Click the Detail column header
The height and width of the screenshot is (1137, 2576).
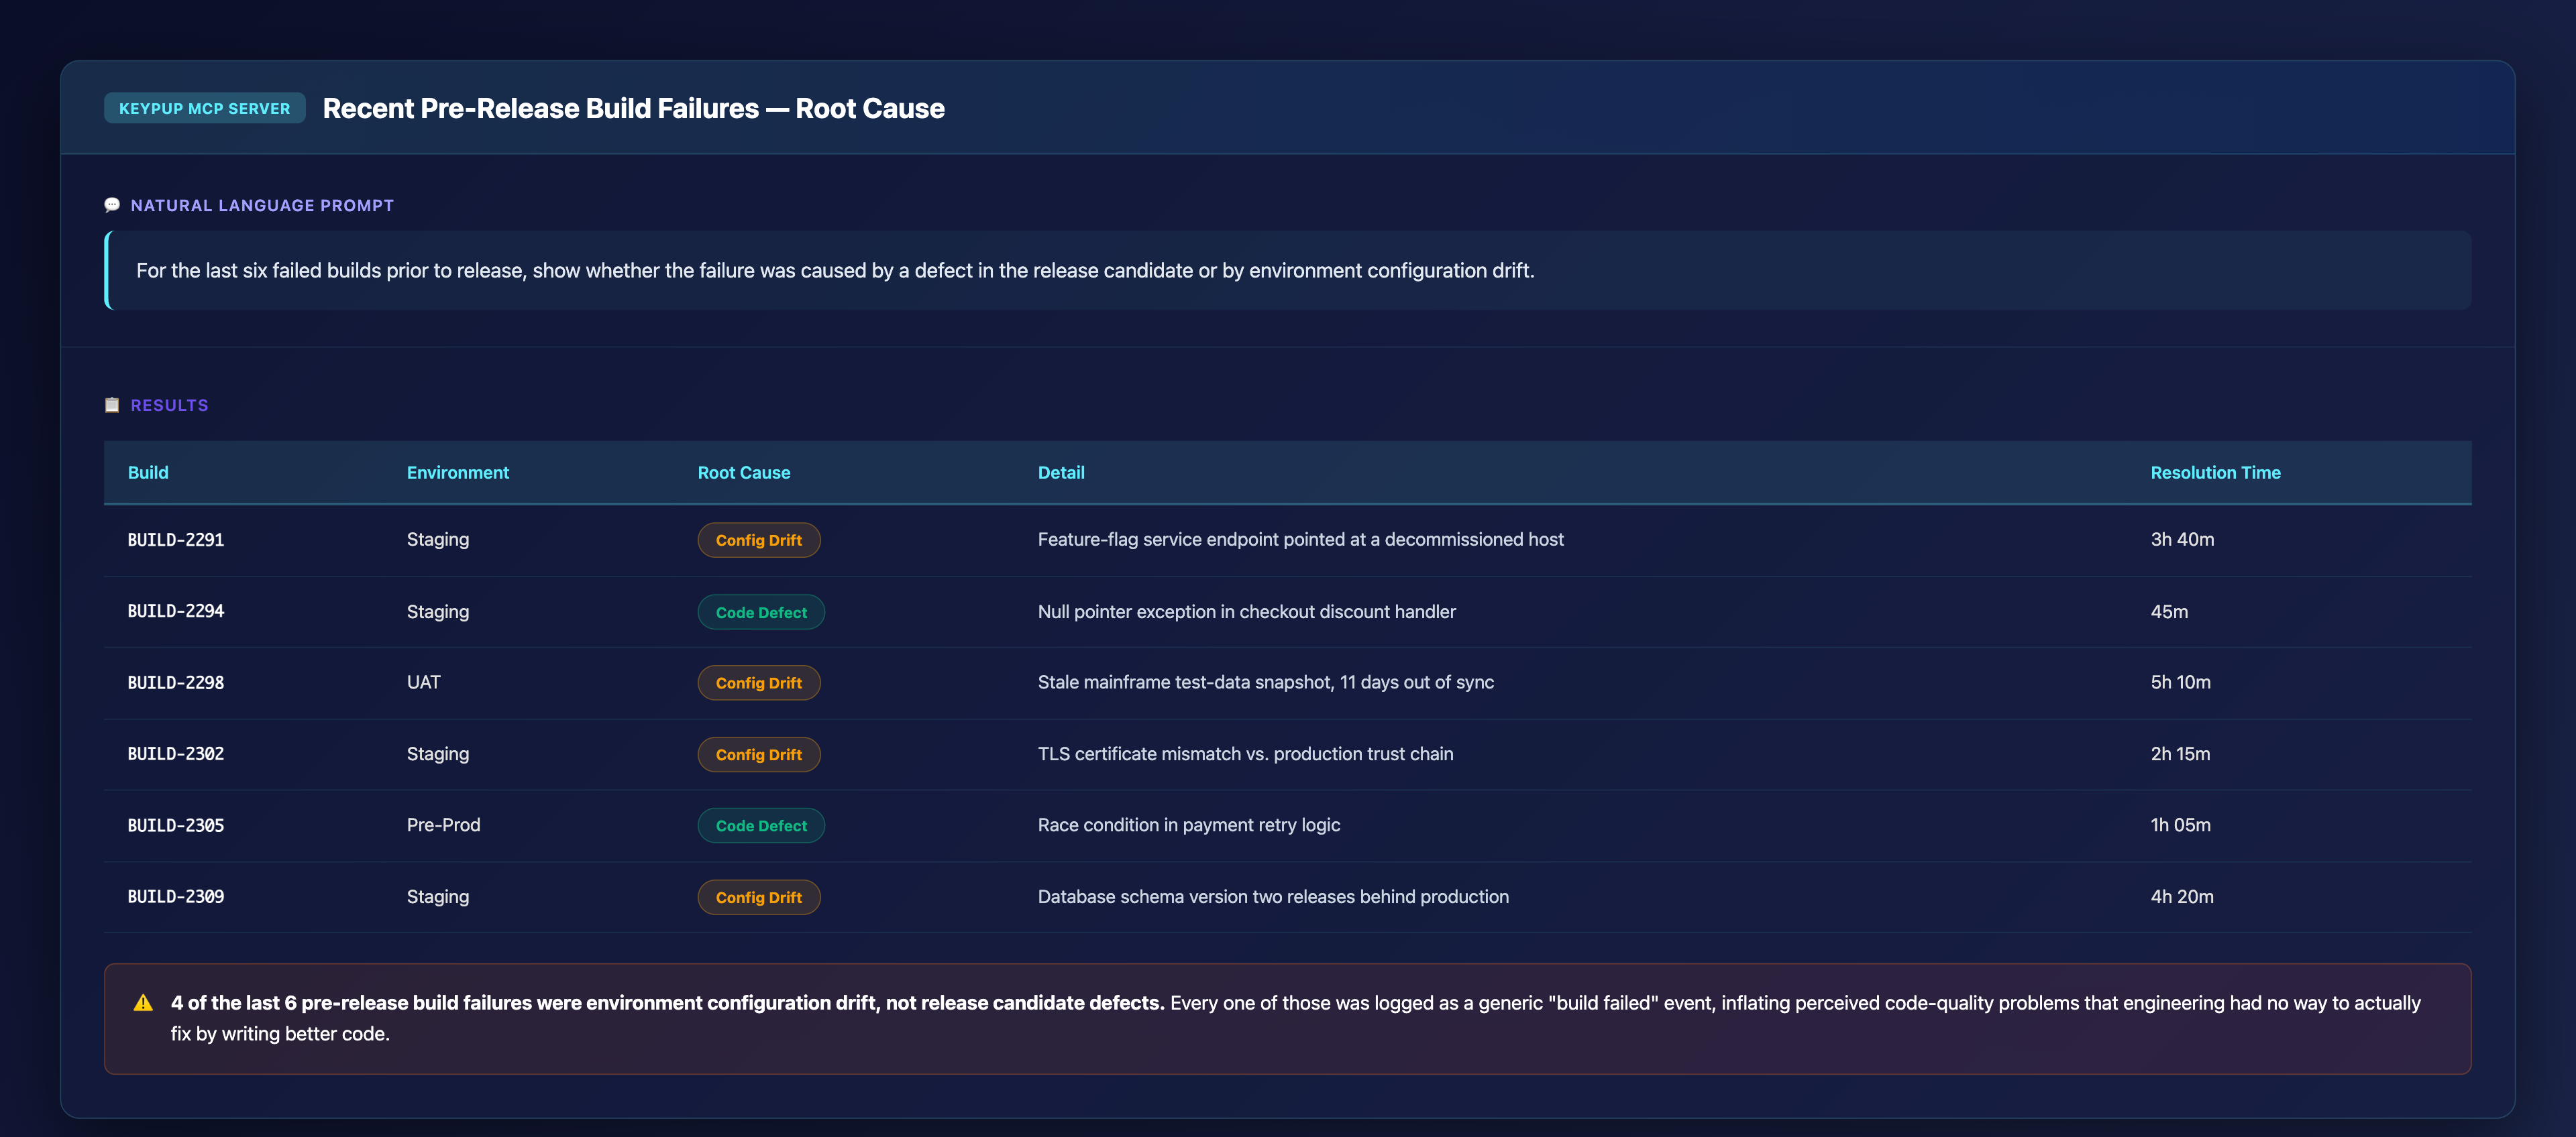pyautogui.click(x=1061, y=473)
